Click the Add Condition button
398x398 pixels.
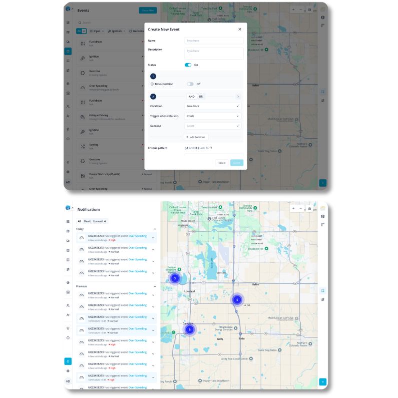(x=196, y=137)
